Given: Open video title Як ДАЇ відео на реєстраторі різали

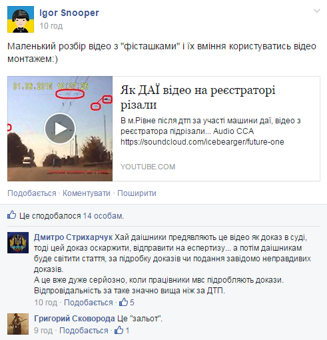Looking at the screenshot, I should click(198, 97).
